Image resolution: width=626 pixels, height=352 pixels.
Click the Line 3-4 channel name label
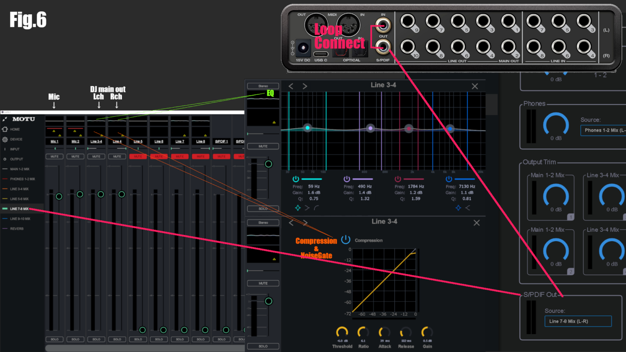(x=96, y=141)
